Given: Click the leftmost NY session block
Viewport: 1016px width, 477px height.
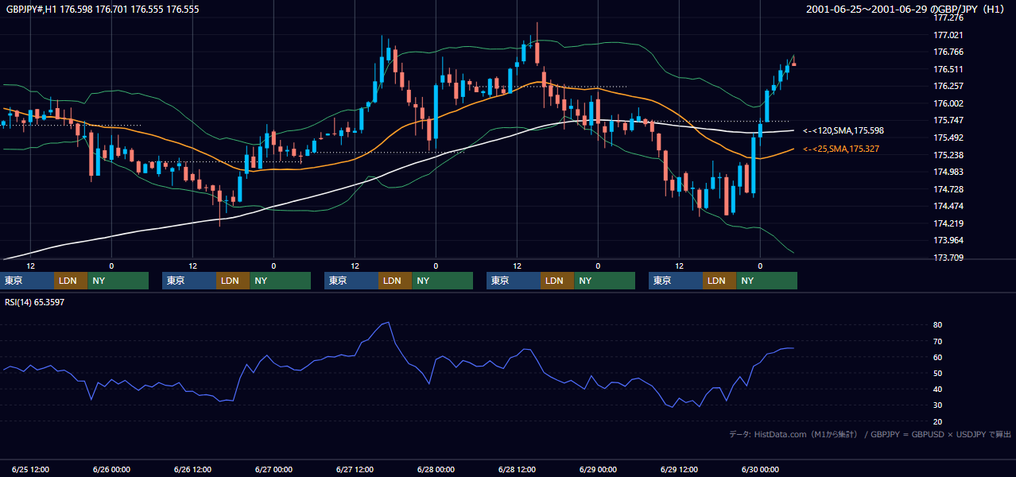Looking at the screenshot, I should coord(118,281).
